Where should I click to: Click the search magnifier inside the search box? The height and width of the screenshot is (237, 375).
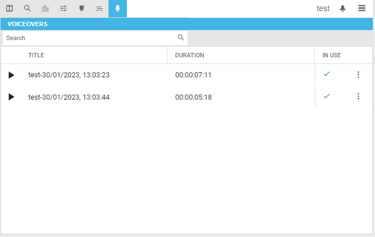coord(181,38)
